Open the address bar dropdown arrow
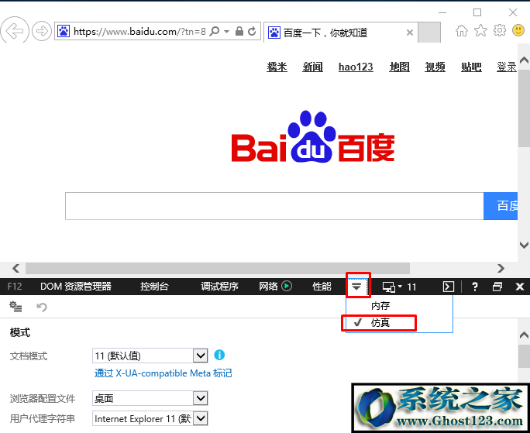530x433 pixels. [x=226, y=32]
